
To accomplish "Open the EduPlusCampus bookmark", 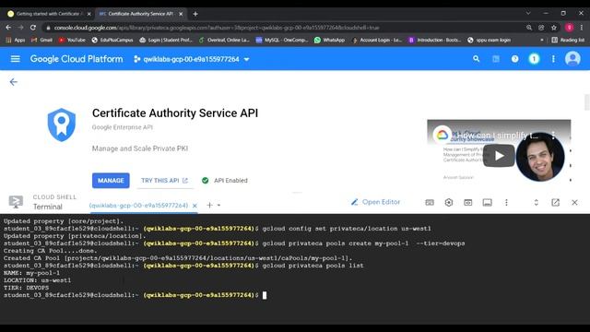I will pyautogui.click(x=112, y=40).
